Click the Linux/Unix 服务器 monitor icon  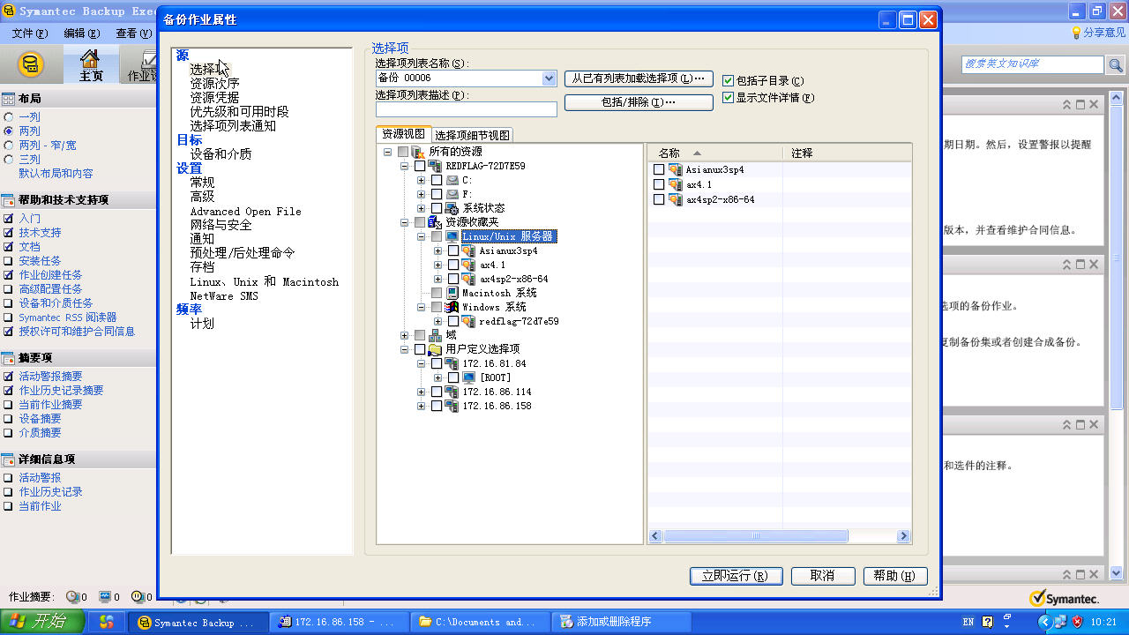point(452,237)
